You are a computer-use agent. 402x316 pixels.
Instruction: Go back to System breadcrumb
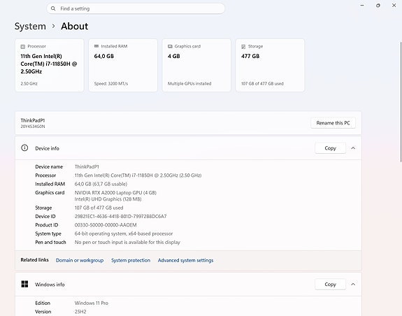click(30, 26)
